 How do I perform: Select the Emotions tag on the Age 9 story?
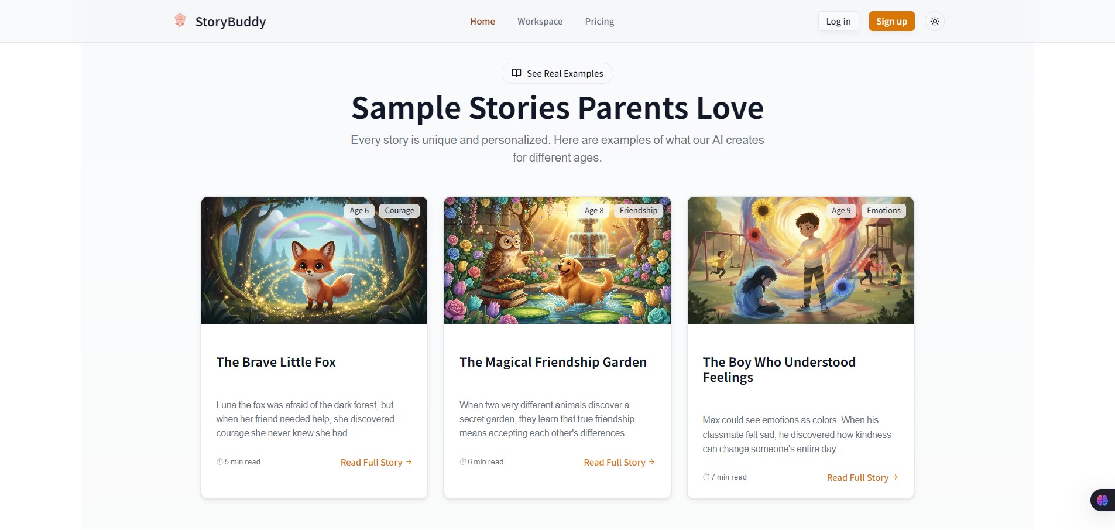coord(883,210)
